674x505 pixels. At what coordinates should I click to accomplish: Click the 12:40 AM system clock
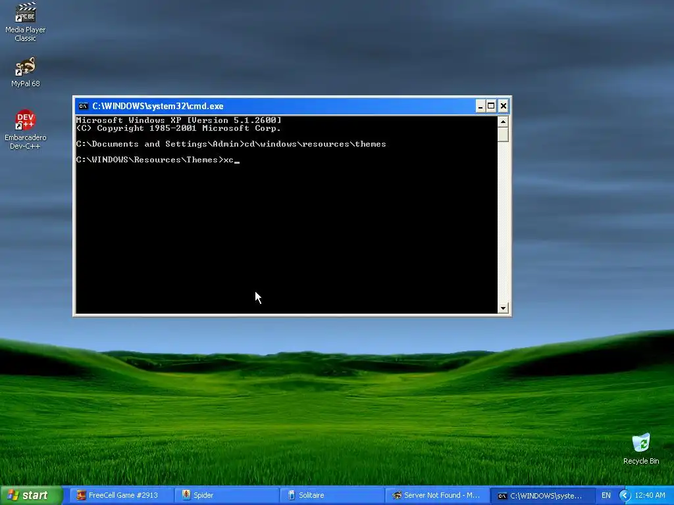tap(650, 496)
